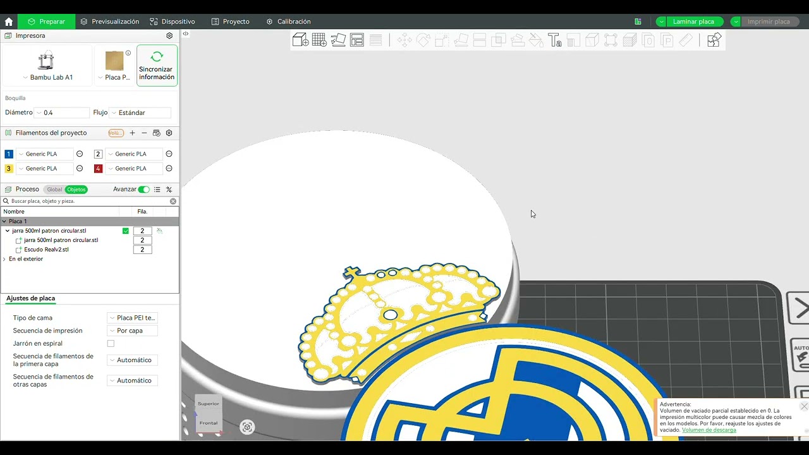Uncheck the jarra 500ml printable checkbox

(x=126, y=231)
